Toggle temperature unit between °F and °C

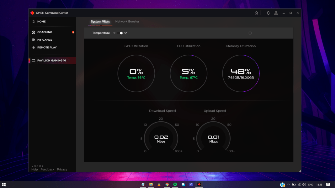[x=121, y=33]
